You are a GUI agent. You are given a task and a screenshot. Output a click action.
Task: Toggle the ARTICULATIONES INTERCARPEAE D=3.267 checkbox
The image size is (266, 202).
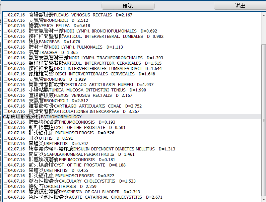pos(5,112)
